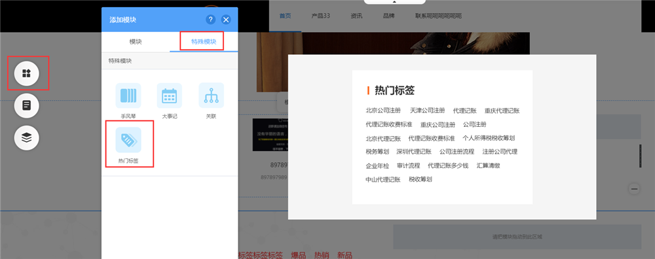Click the 深圳代理记账 tag
Viewport: 655px width, 259px height.
click(x=414, y=151)
